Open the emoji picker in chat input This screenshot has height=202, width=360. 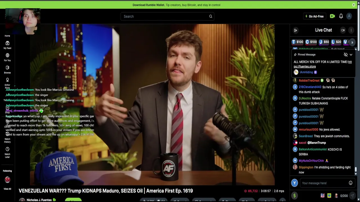coord(350,183)
